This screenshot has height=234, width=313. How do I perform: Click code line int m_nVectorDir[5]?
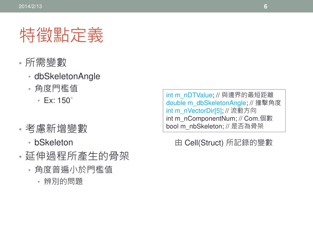[211, 110]
